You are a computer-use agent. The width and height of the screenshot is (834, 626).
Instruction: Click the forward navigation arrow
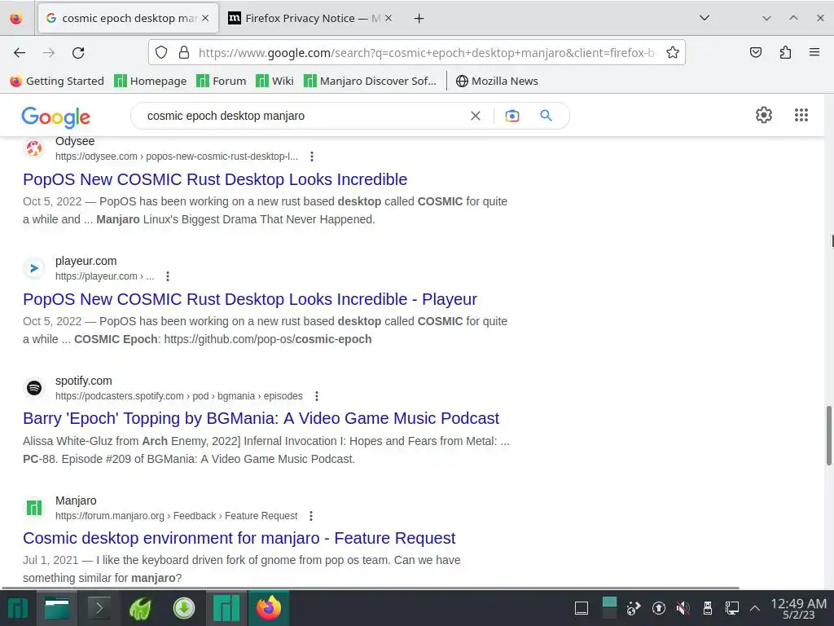pyautogui.click(x=49, y=53)
